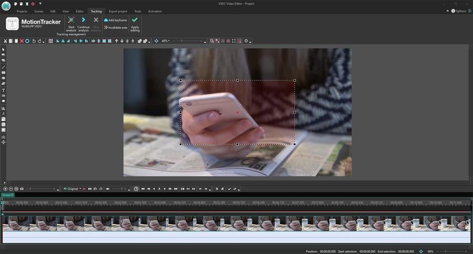Select the Tooltip speech bubble tool
This screenshot has height=254, width=473.
[x=3, y=101]
